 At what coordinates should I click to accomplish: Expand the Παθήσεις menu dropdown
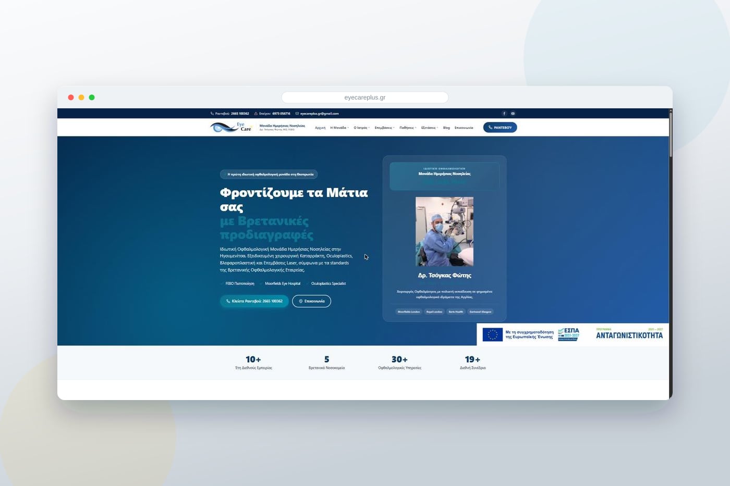click(408, 128)
